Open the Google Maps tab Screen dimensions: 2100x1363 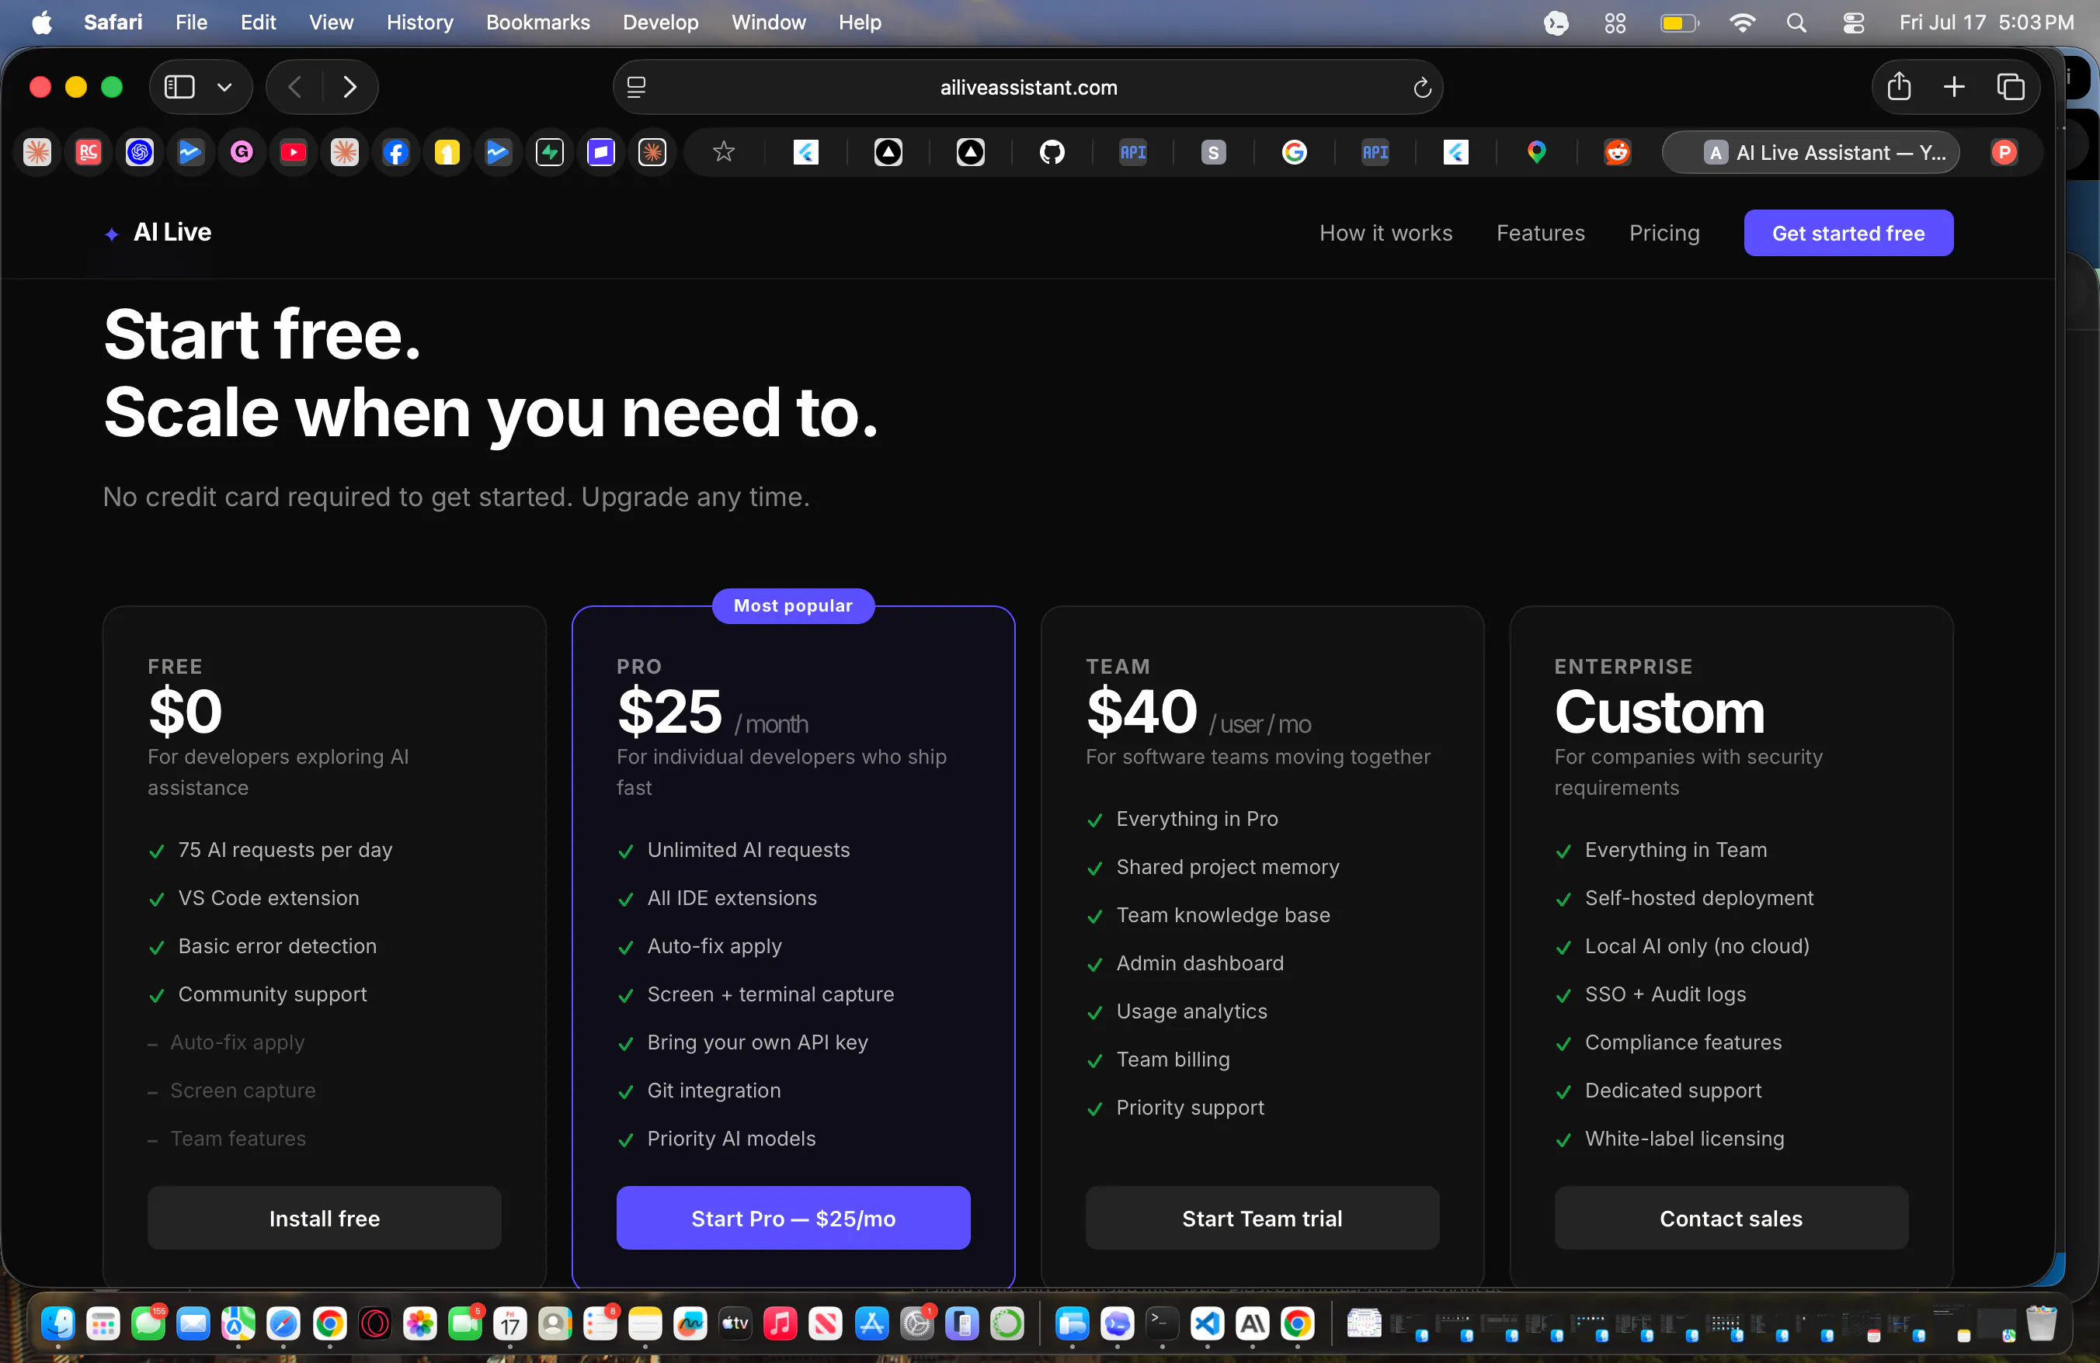click(x=1536, y=152)
